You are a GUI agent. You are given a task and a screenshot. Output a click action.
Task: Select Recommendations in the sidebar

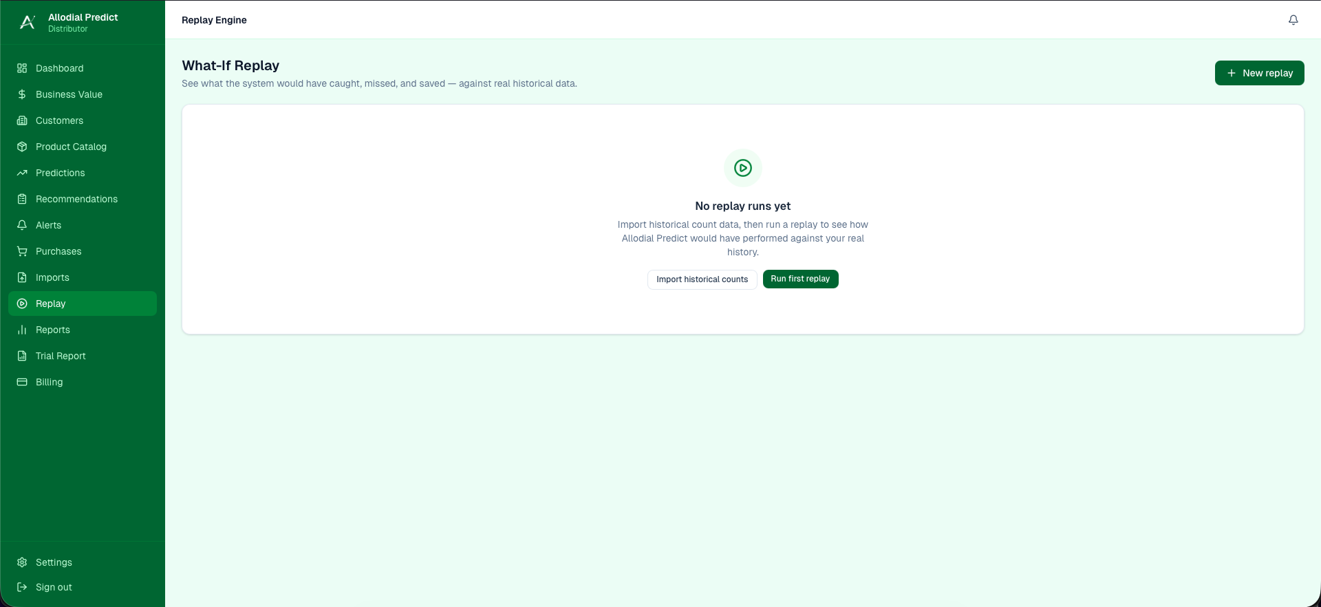click(x=83, y=199)
